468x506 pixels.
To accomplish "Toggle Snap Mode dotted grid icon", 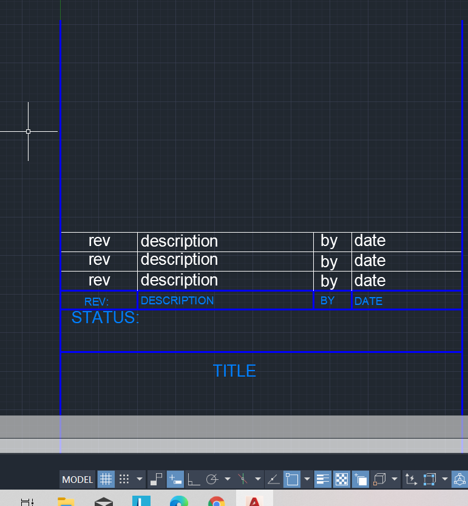I will click(124, 479).
